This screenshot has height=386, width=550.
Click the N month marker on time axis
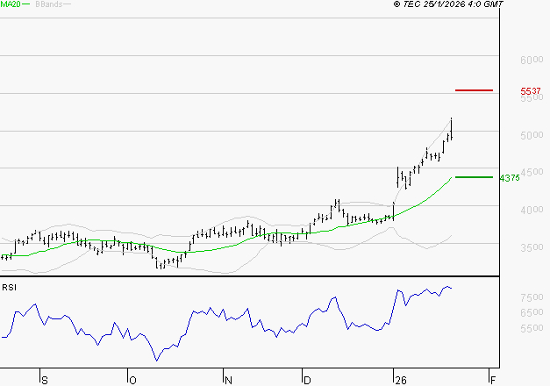click(x=228, y=381)
